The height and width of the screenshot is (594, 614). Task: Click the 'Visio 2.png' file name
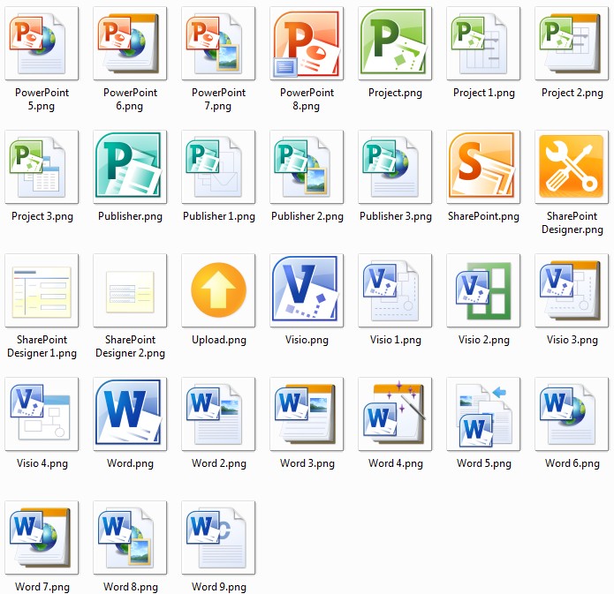483,340
